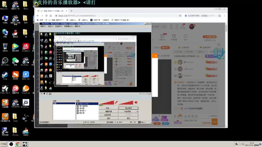This screenshot has width=262, height=147.
Task: Open the Recycle Bin desktop icon
Action: point(5,47)
